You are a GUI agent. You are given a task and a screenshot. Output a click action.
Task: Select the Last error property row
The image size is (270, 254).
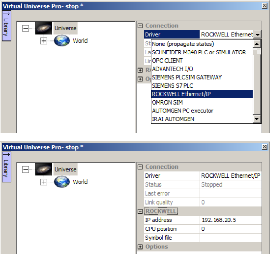point(202,193)
